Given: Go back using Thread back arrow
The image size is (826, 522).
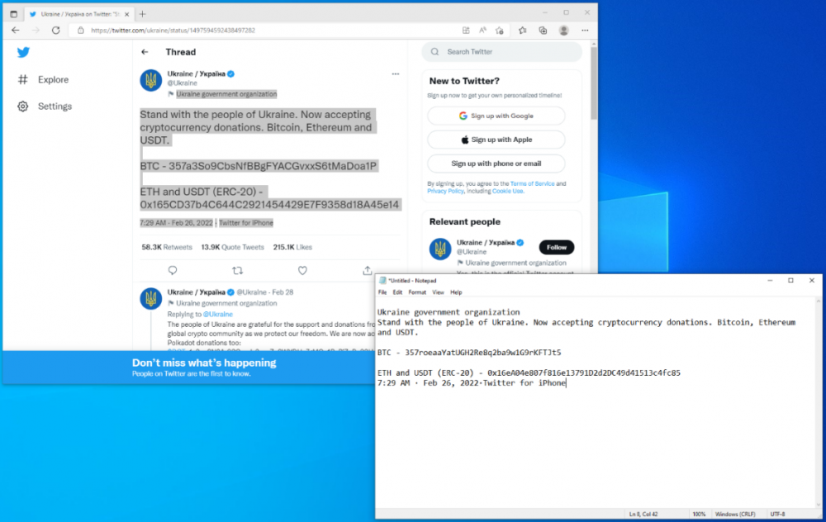Looking at the screenshot, I should click(145, 52).
